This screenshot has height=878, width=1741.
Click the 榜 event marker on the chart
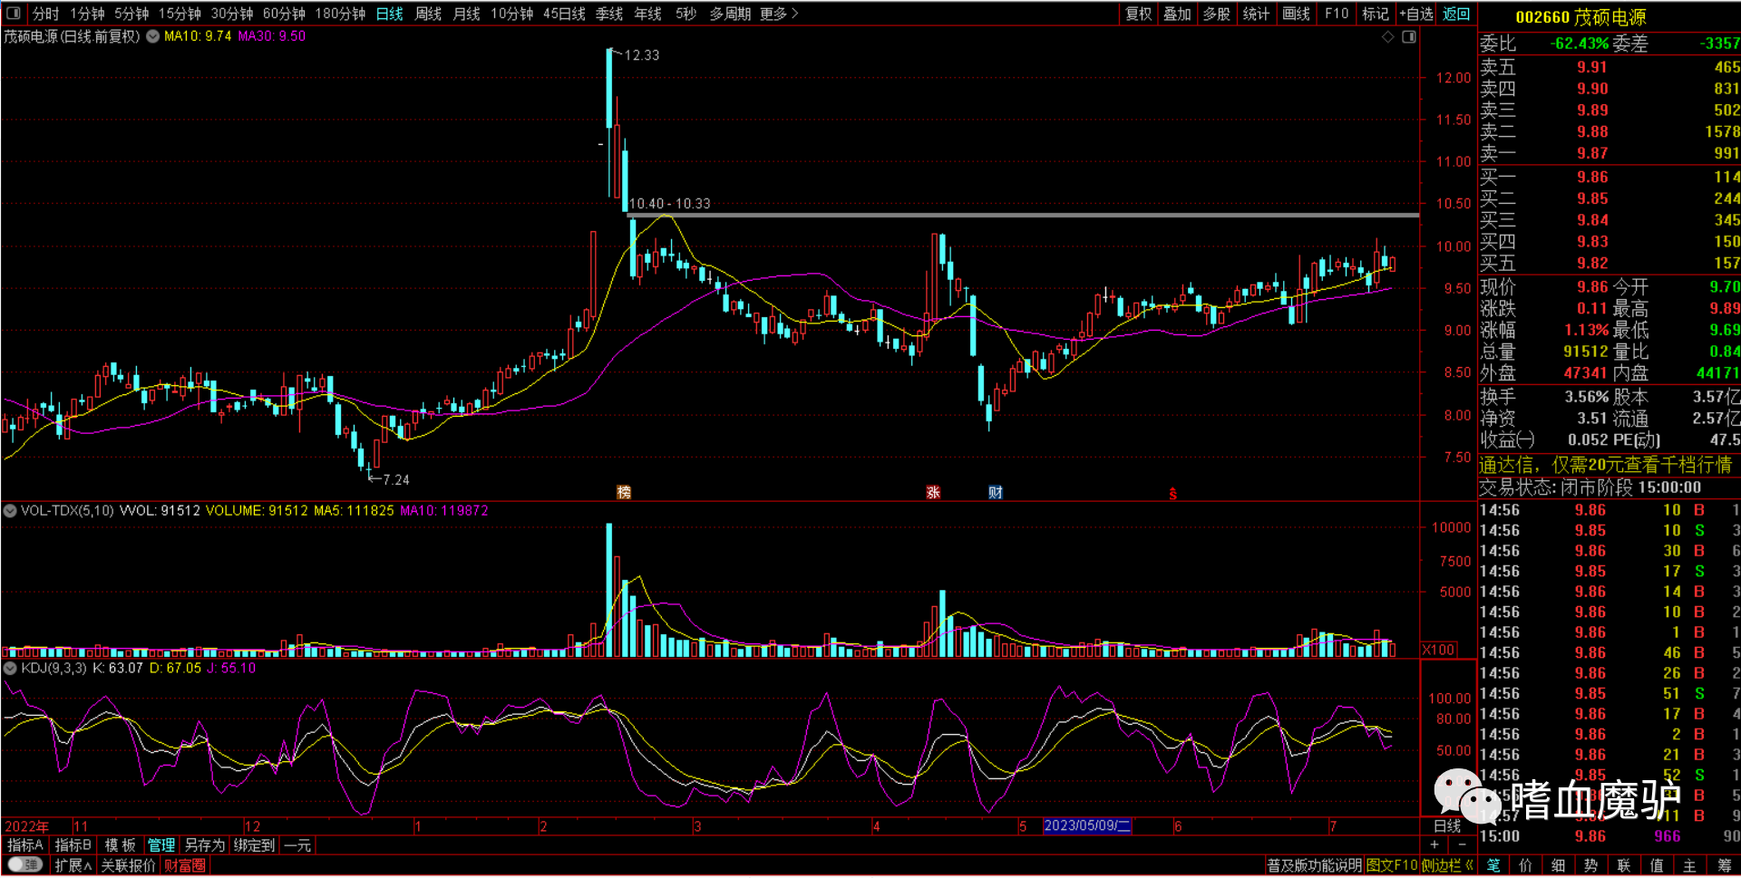coord(624,492)
